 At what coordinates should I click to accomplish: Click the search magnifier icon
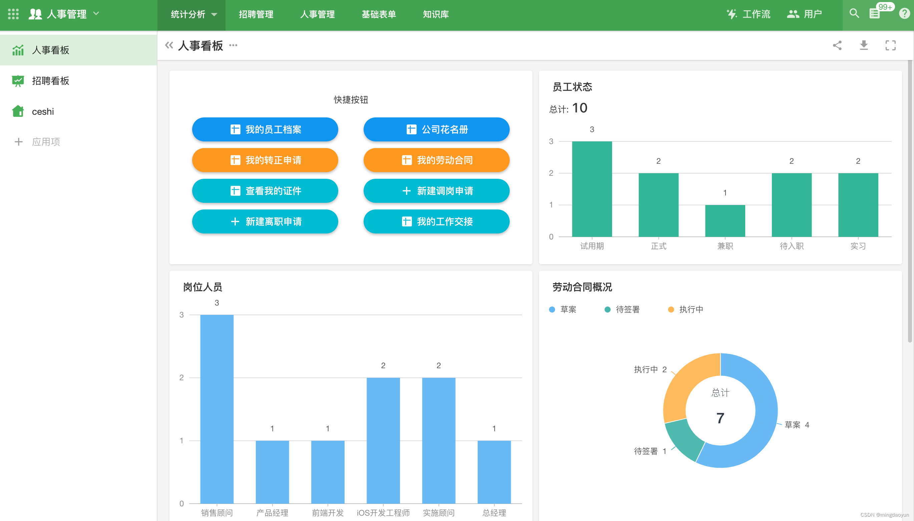coord(854,14)
